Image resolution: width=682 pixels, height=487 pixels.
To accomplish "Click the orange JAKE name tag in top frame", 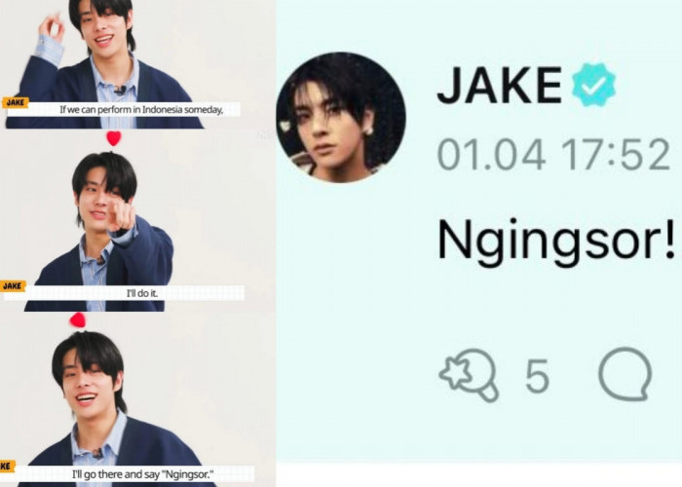I will click(x=16, y=103).
